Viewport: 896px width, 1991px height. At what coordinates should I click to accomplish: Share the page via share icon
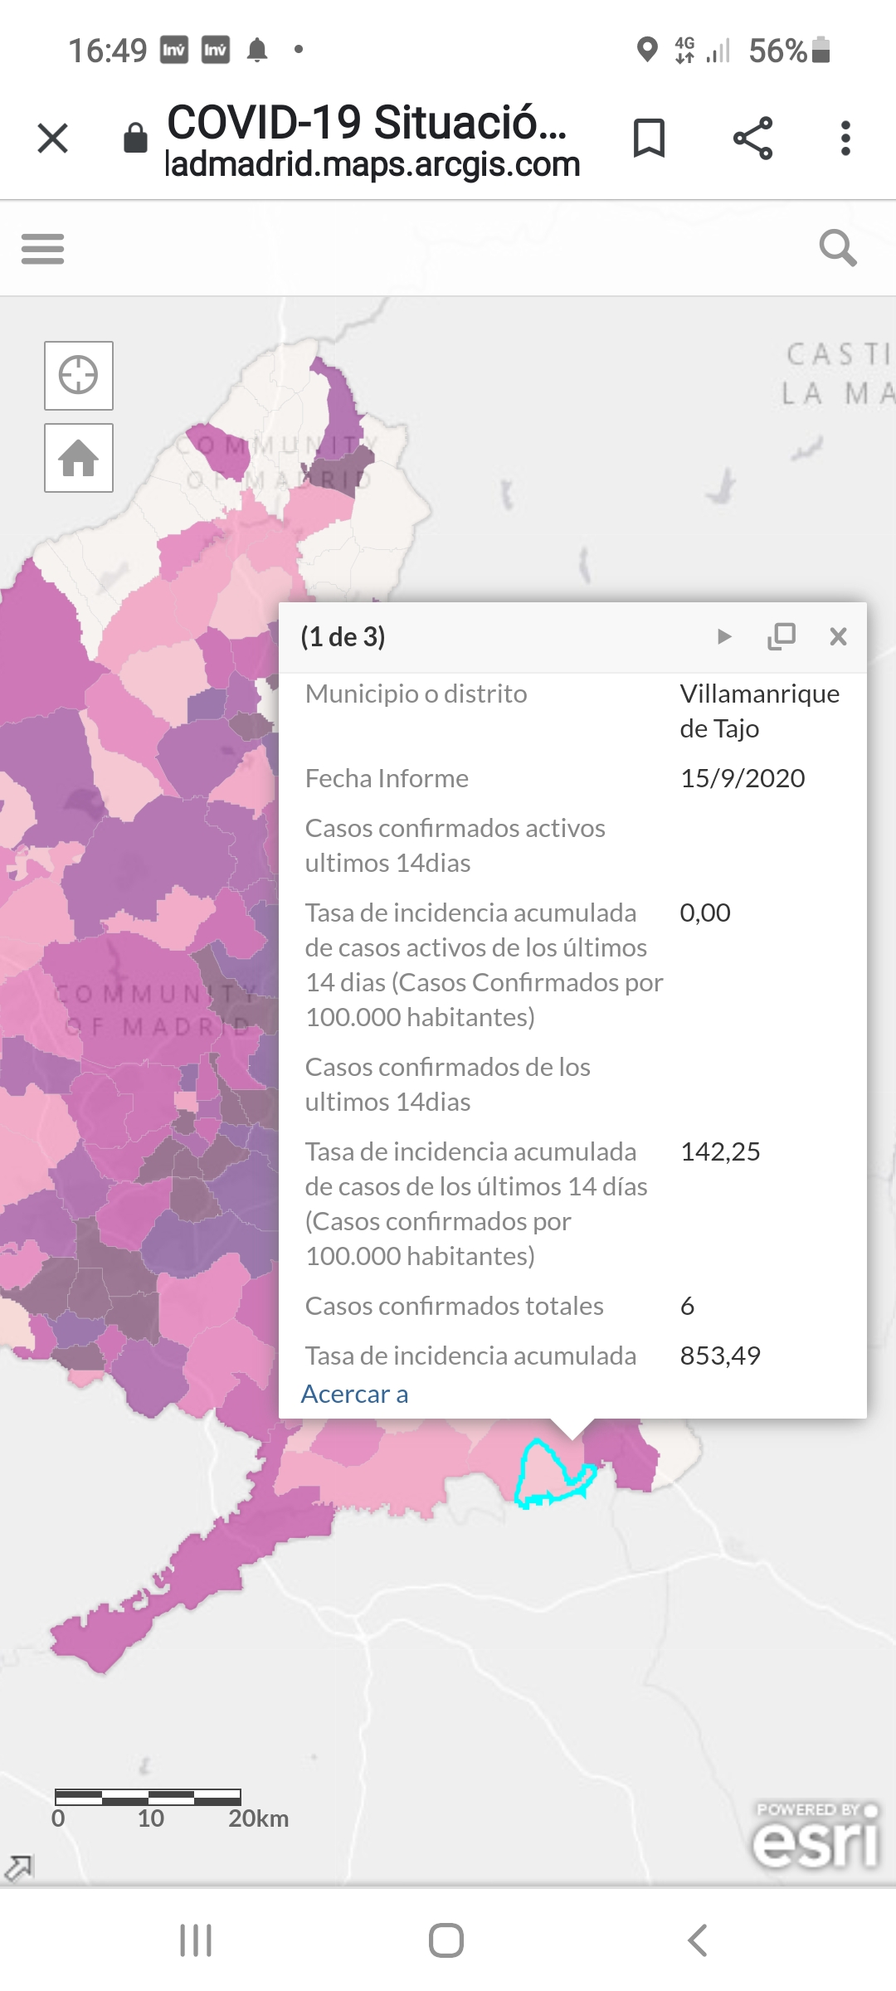pyautogui.click(x=752, y=138)
